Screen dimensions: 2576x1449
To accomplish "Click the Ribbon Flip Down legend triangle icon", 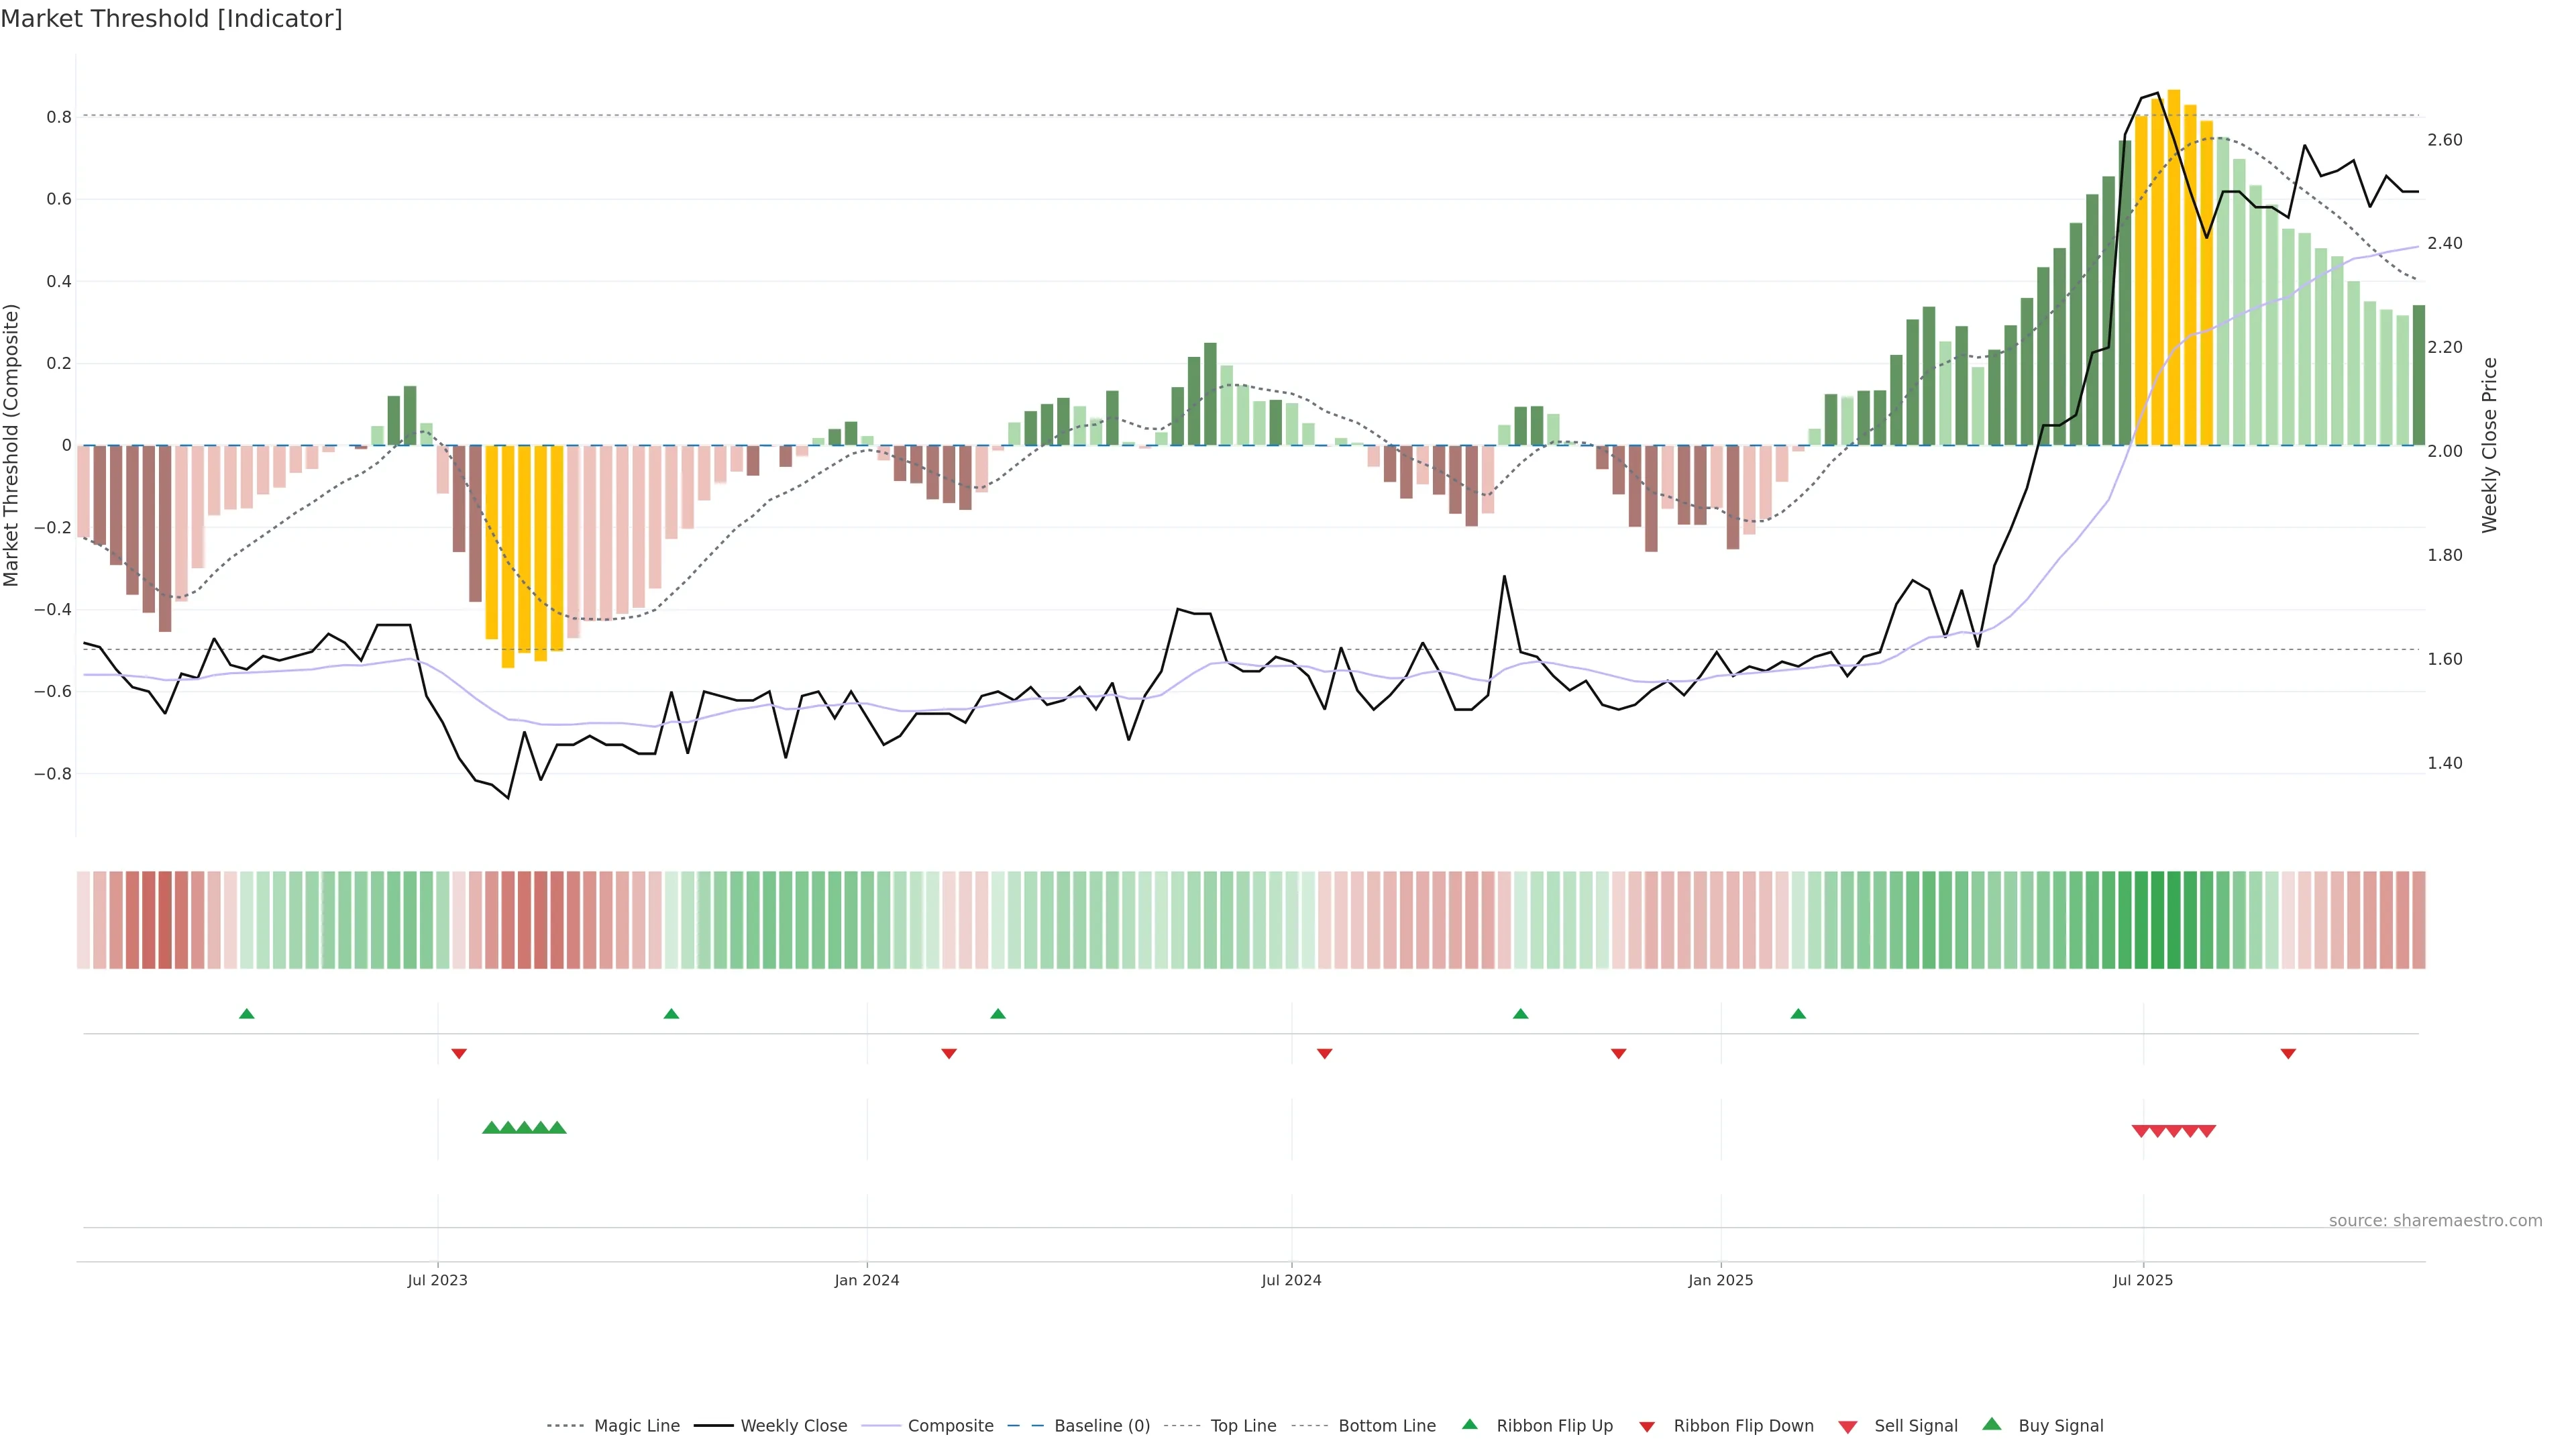I will [1647, 1427].
